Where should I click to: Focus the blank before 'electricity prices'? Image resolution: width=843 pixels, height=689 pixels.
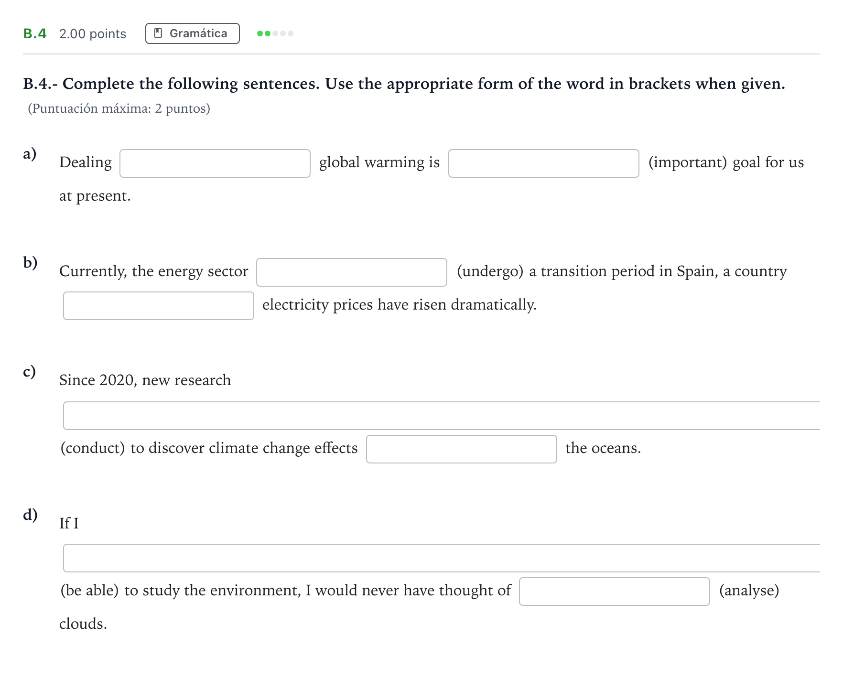click(159, 306)
